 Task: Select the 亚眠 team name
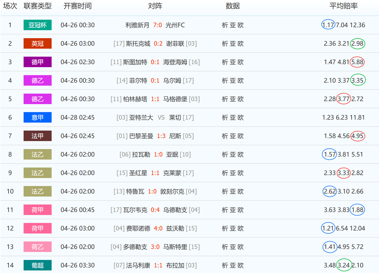172,154
